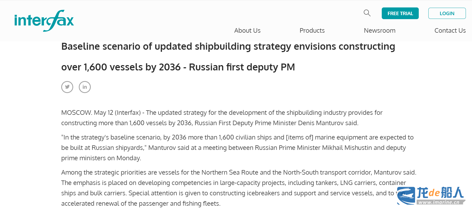Viewport: 472px width, 211px height.
Task: Open the search magnifier icon
Action: [367, 13]
